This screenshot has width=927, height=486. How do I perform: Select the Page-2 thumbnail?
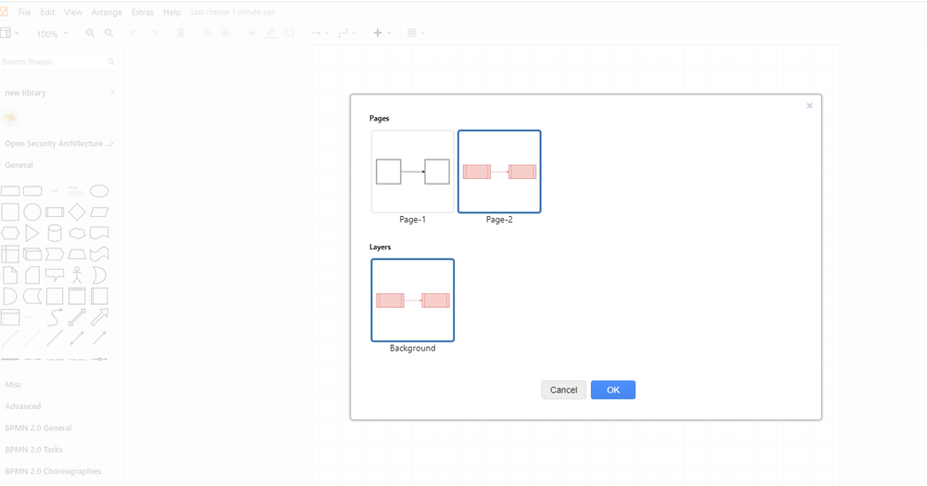499,172
